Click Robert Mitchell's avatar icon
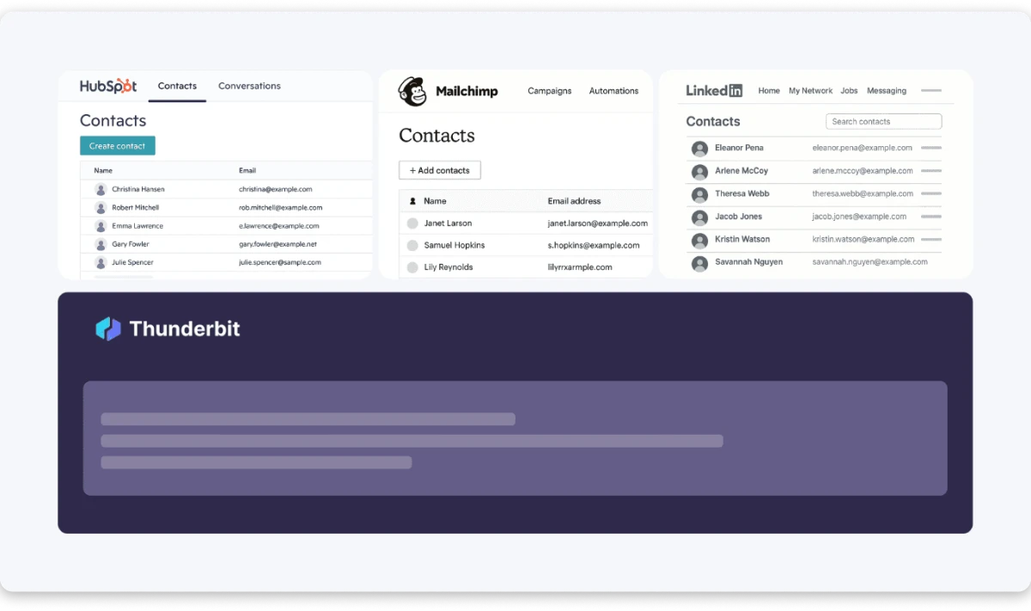Viewport: 1031px width, 611px height. [101, 207]
